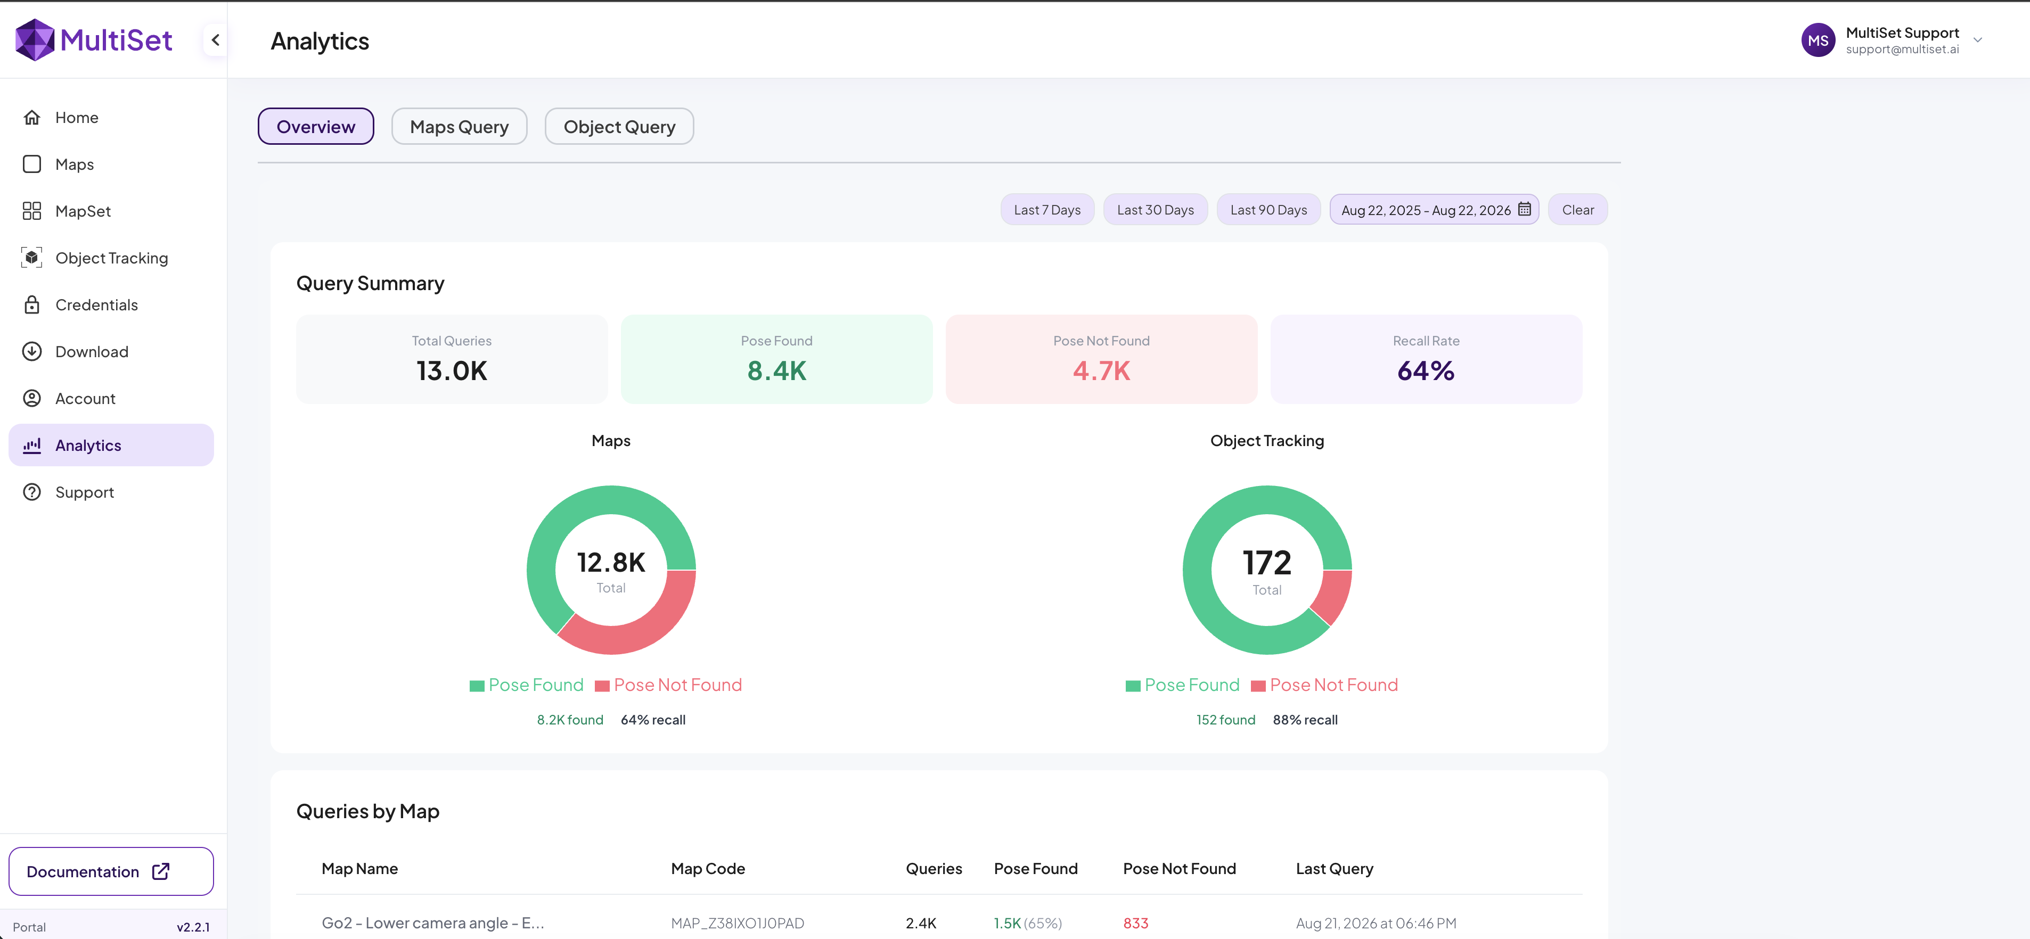The image size is (2030, 939).
Task: Click the MS user avatar
Action: click(1818, 40)
